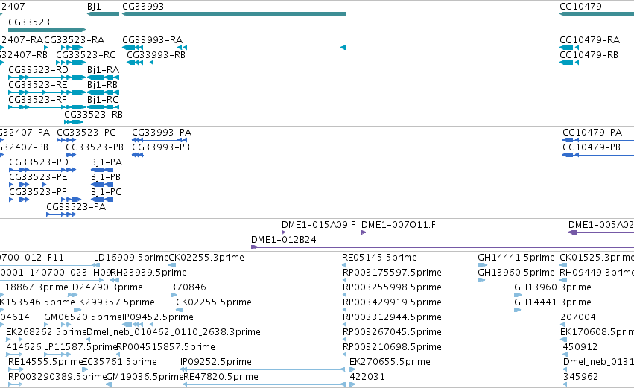
Task: Select the 207004 feature label
Action: coord(578,317)
